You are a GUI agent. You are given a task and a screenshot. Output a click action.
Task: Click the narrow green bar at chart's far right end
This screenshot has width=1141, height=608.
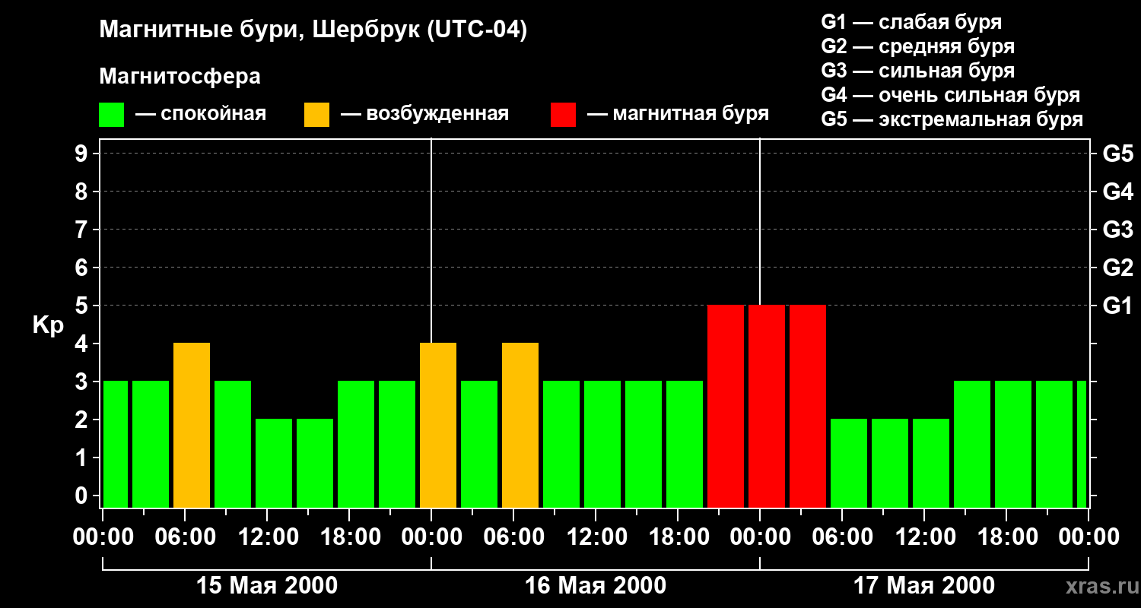click(x=1082, y=445)
